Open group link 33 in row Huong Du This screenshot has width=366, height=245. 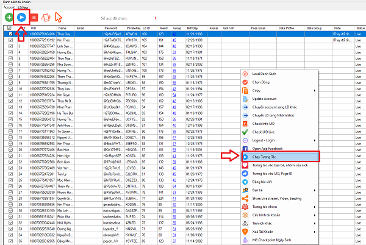(x=174, y=52)
